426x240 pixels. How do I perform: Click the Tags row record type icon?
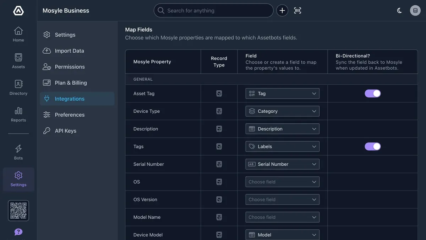(x=219, y=146)
